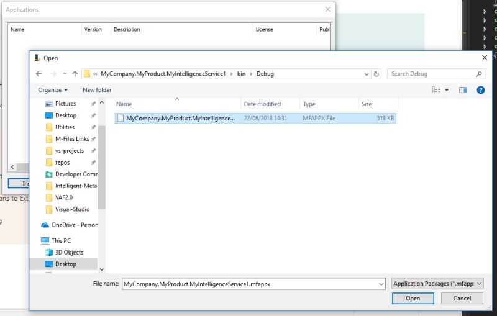Click the Cancel button
This screenshot has height=316, width=497.
pos(462,298)
